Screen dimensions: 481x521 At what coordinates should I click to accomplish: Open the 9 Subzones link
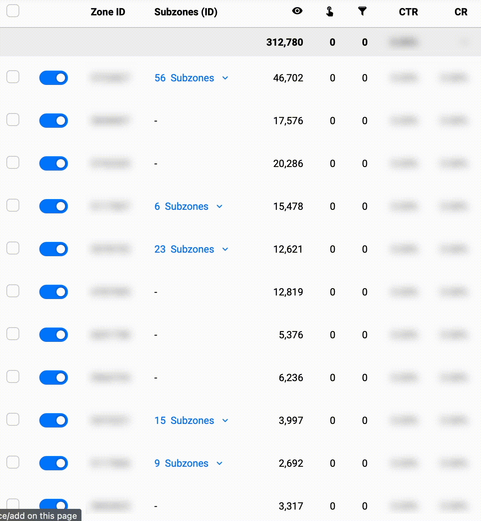coord(181,463)
